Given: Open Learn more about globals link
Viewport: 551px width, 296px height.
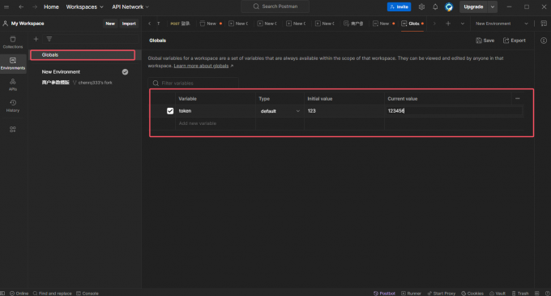Looking at the screenshot, I should (201, 66).
